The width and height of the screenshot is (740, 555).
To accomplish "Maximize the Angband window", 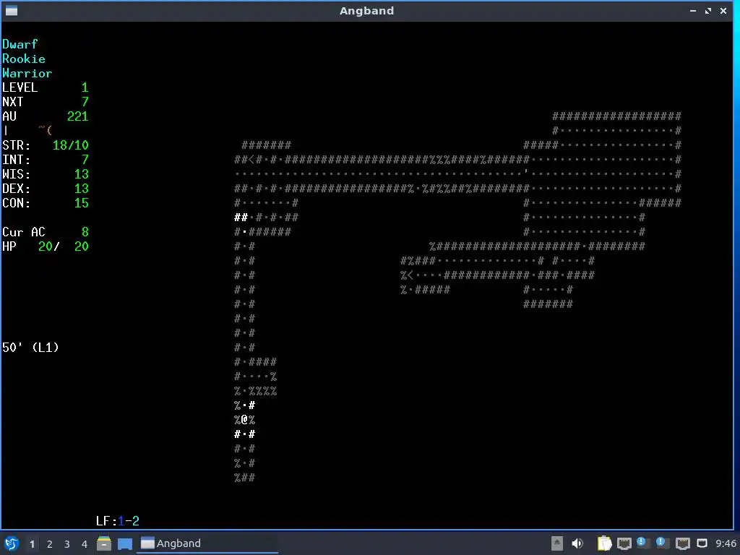I will (708, 10).
